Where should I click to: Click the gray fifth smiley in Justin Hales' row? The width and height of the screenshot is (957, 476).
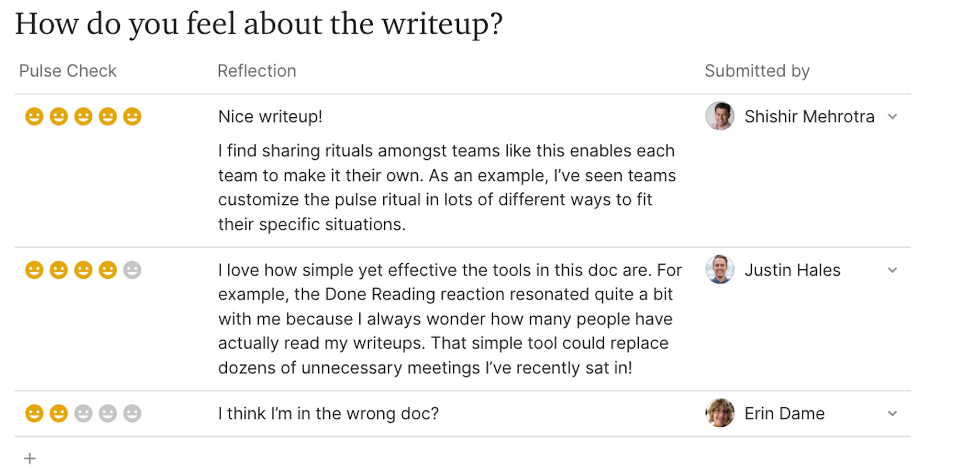(132, 270)
